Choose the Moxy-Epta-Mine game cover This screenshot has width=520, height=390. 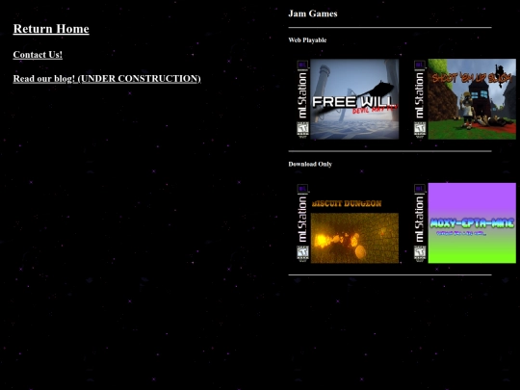465,223
